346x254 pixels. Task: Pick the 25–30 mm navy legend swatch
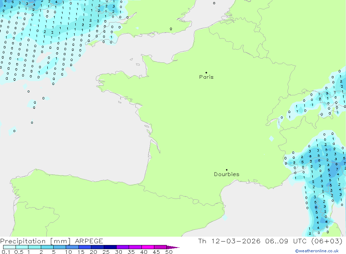pos(110,247)
